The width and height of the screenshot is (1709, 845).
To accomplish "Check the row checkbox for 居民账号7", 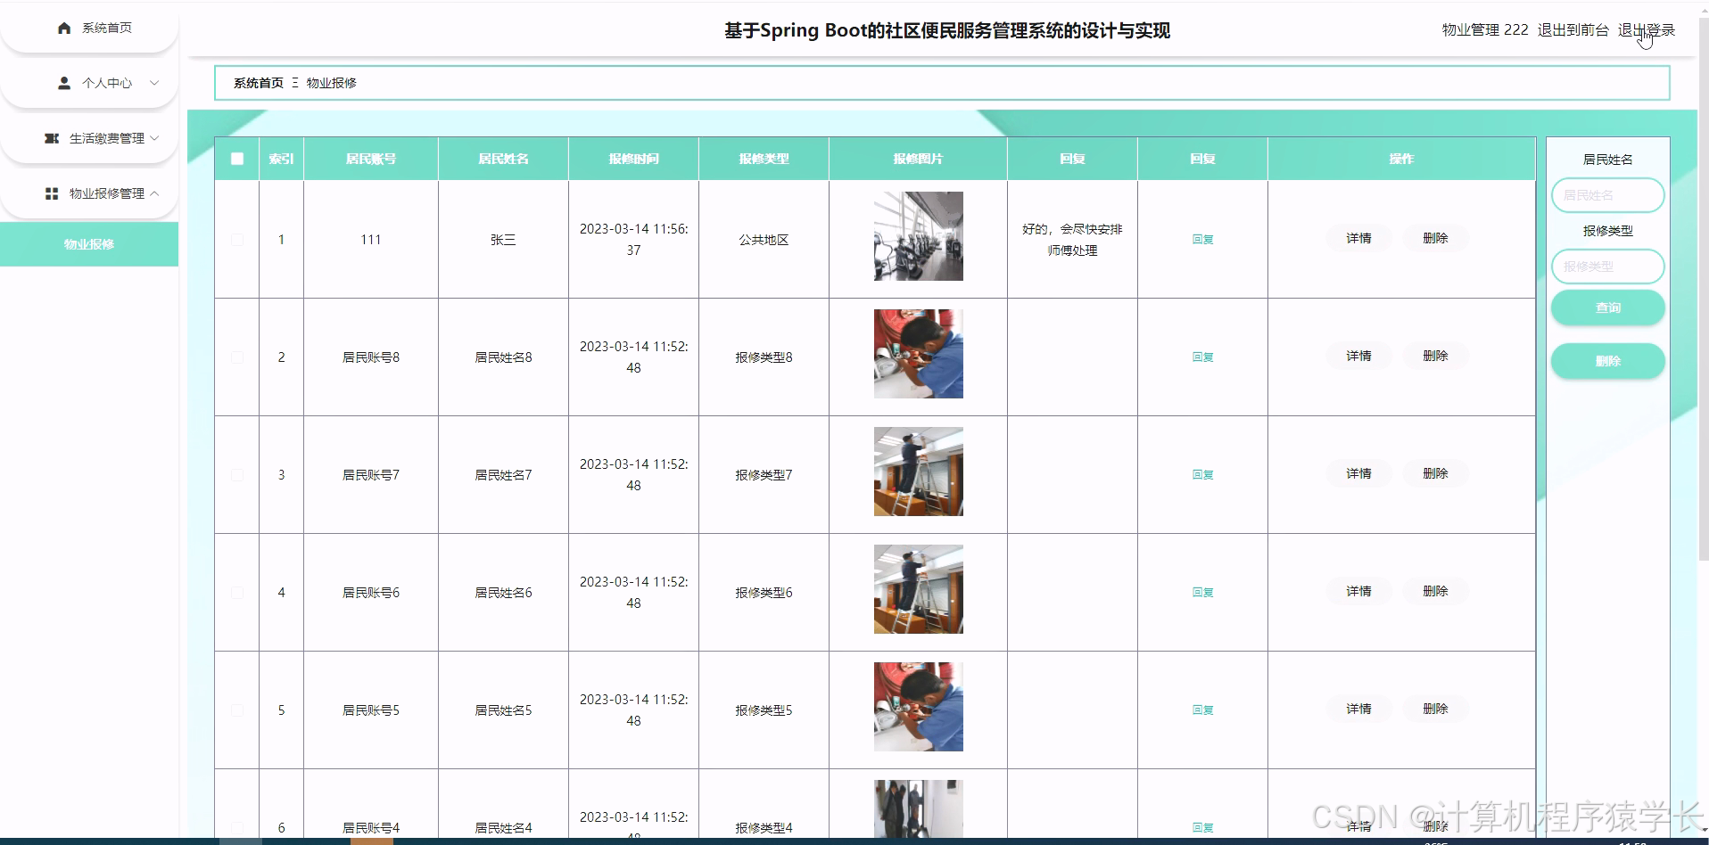I will coord(237,475).
